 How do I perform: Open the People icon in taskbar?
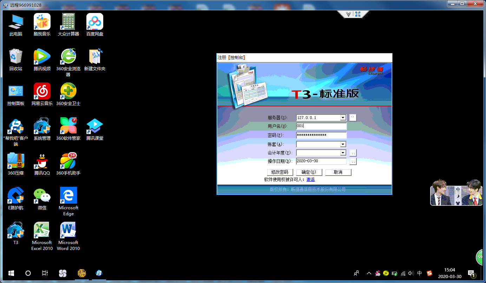point(356,273)
